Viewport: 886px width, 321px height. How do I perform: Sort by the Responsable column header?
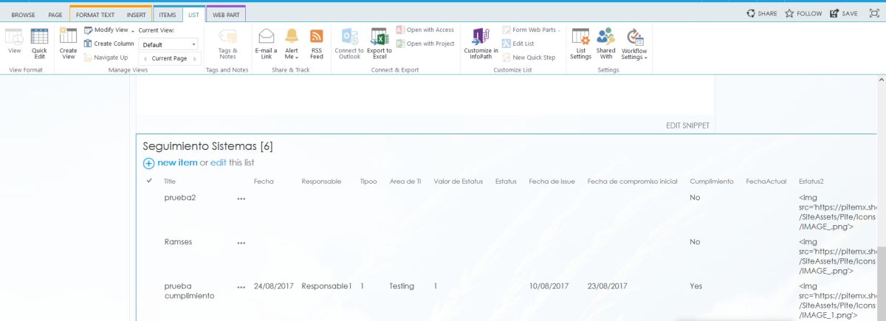point(321,181)
